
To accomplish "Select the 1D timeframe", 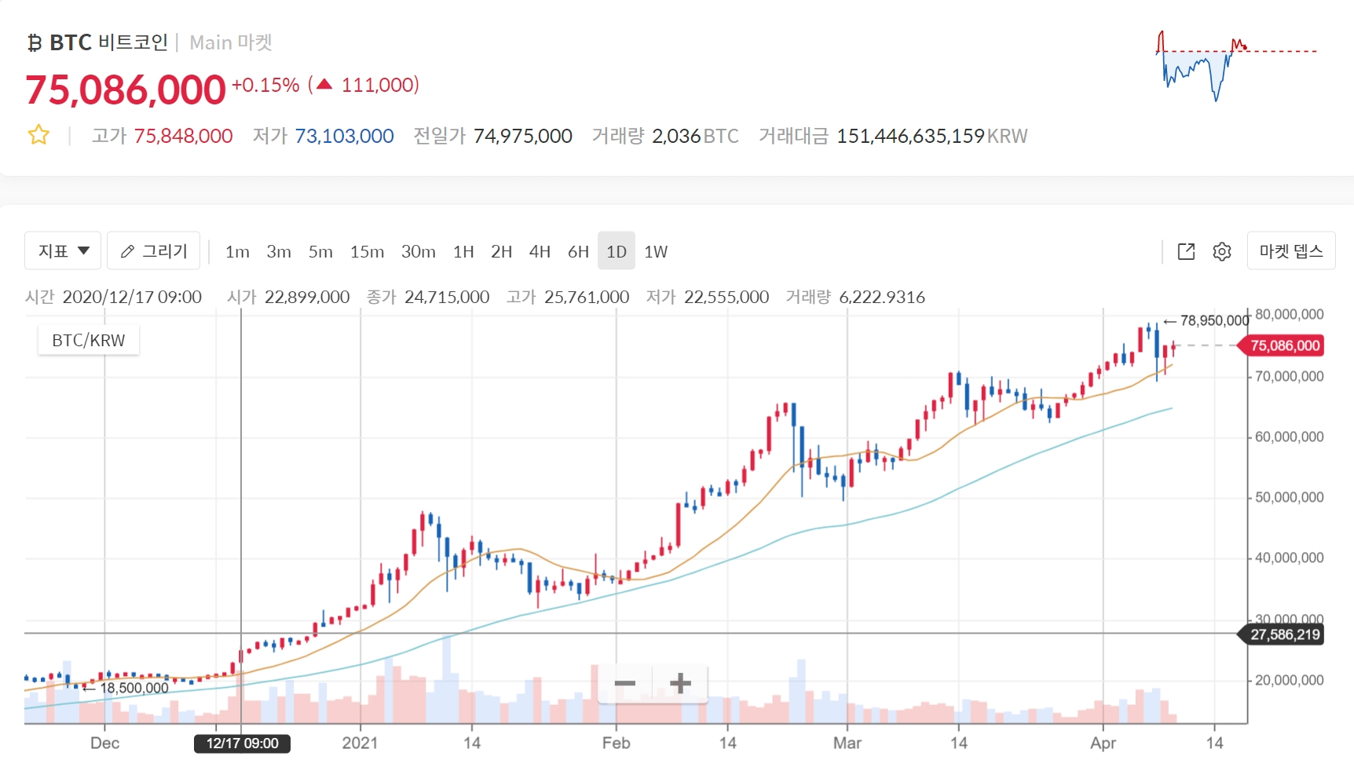I will [617, 251].
